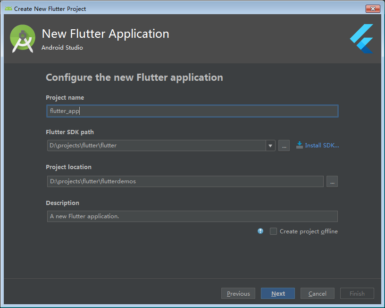Click the 'Project name' label
385x308 pixels.
click(65, 98)
